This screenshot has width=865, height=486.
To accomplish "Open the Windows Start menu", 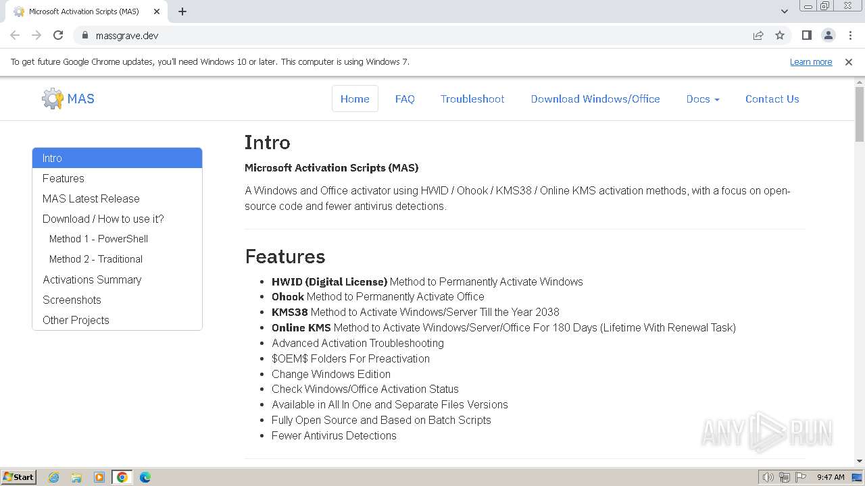I will pyautogui.click(x=18, y=477).
